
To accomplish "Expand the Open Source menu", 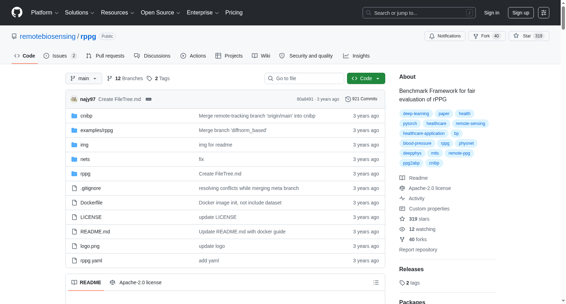I will tap(161, 13).
